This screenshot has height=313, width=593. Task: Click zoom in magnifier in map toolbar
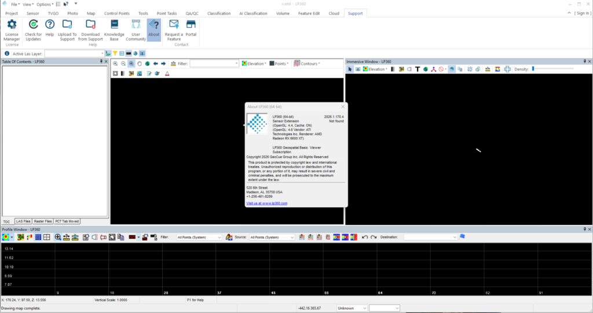point(115,64)
